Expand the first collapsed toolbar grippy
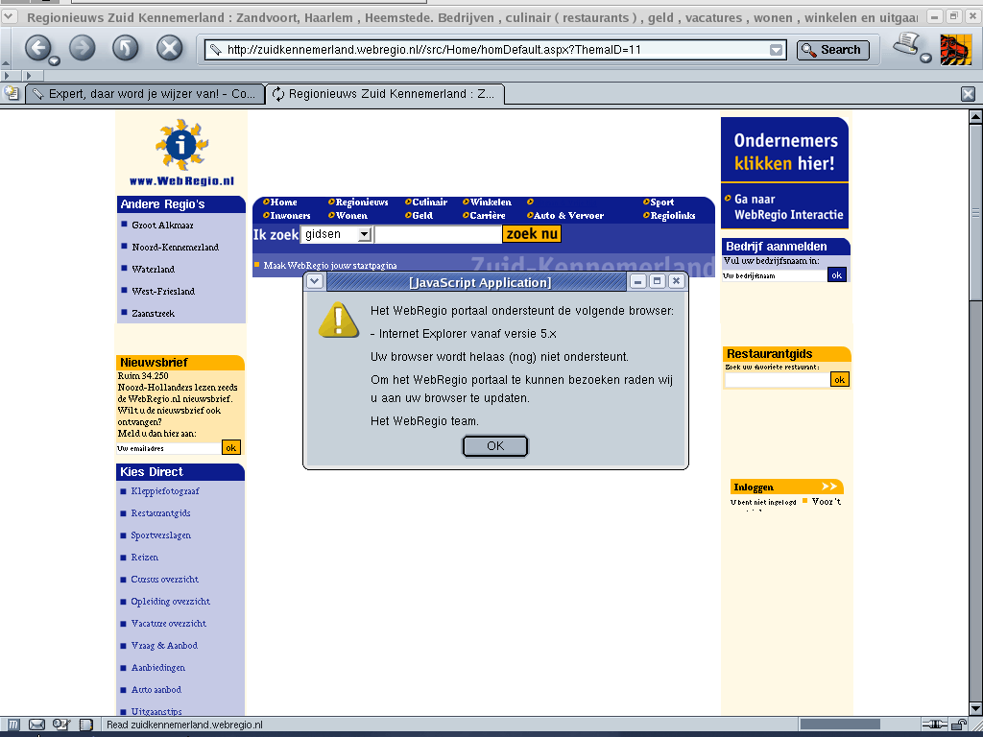 pyautogui.click(x=8, y=76)
